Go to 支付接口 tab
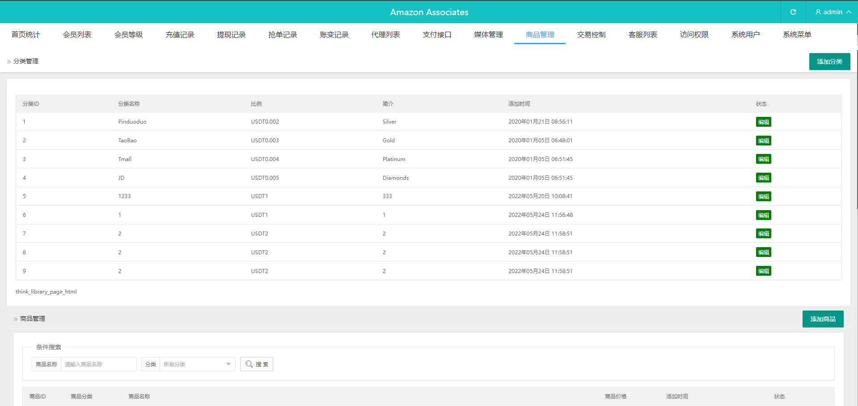The height and width of the screenshot is (406, 858). click(437, 34)
